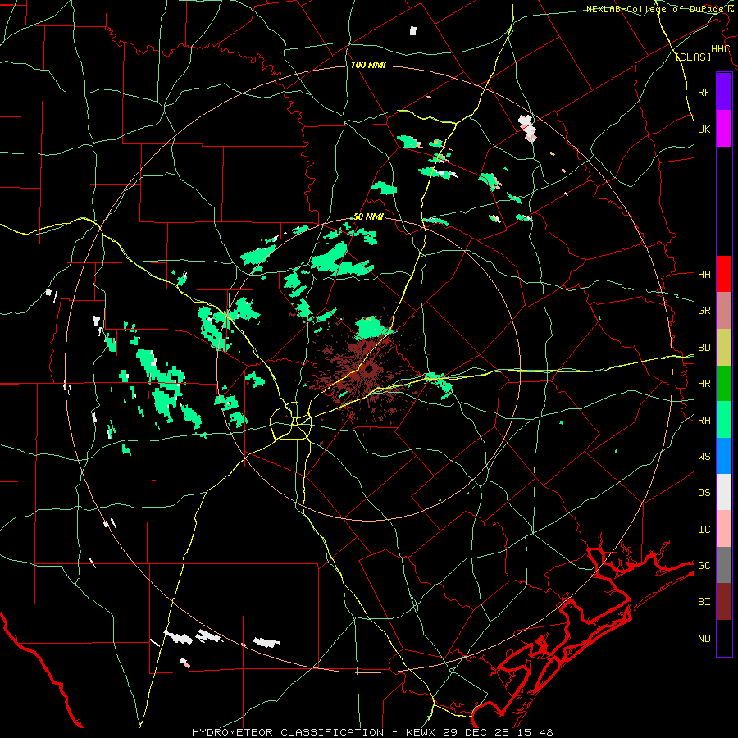Click the HA legend label
Image resolution: width=738 pixels, height=738 pixels.
pyautogui.click(x=704, y=274)
